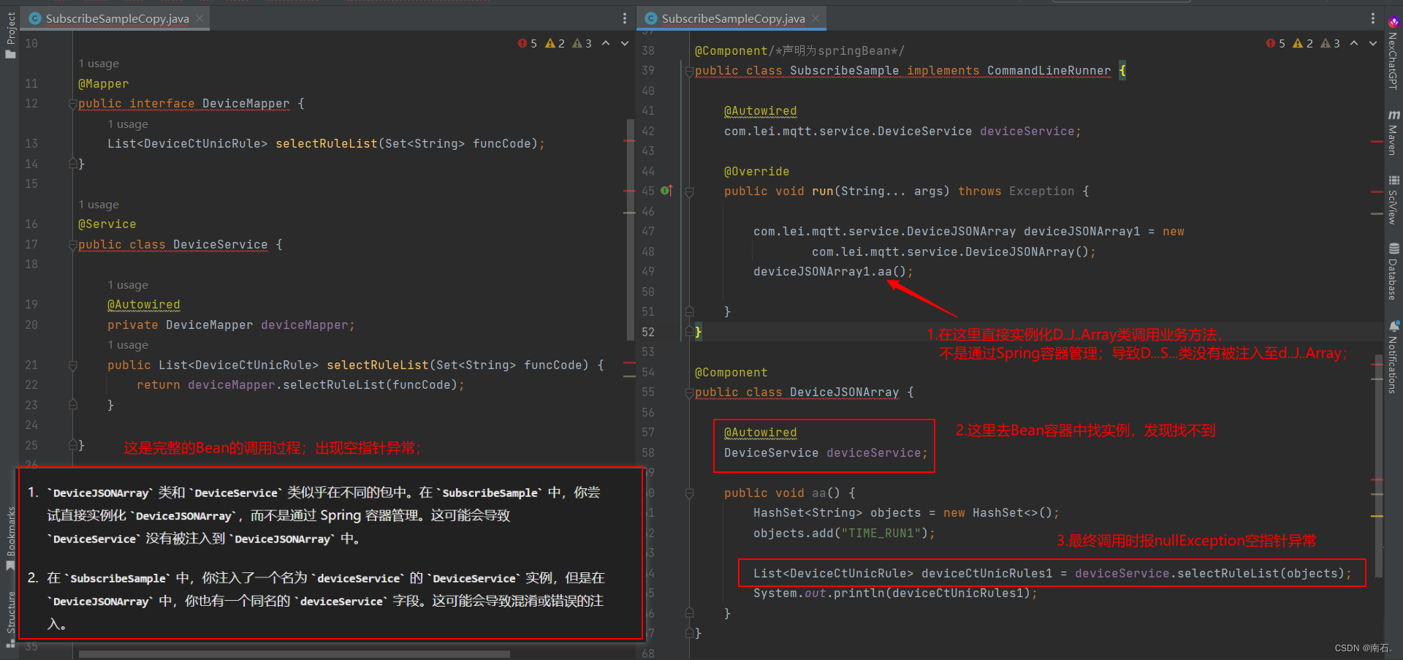Click the @Mapper annotation
This screenshot has width=1403, height=660.
click(103, 84)
